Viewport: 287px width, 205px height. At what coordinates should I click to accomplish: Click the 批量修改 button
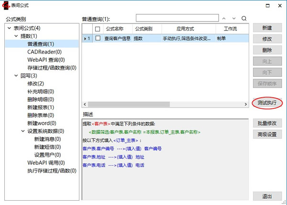pyautogui.click(x=267, y=123)
